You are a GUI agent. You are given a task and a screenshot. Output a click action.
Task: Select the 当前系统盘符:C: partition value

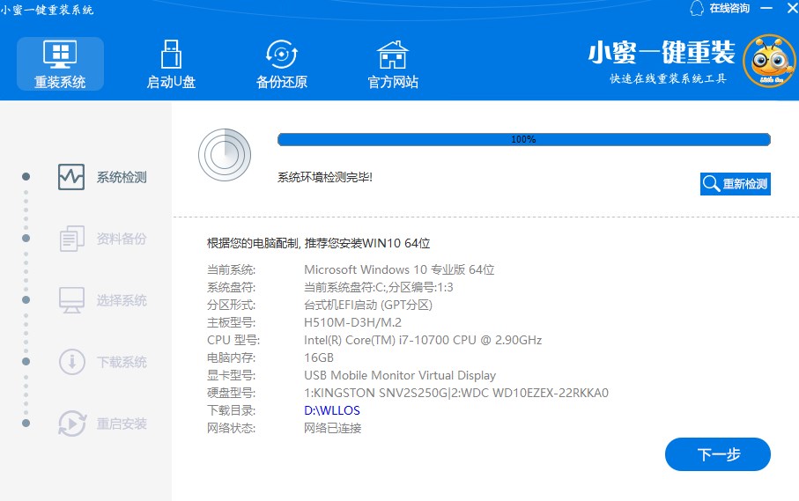point(378,287)
